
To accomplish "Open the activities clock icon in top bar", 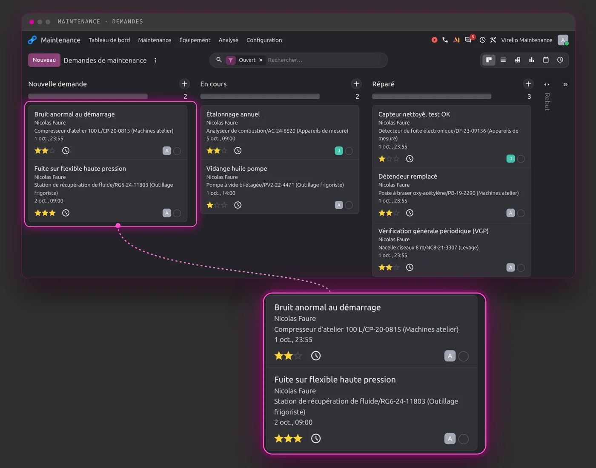I will point(482,40).
